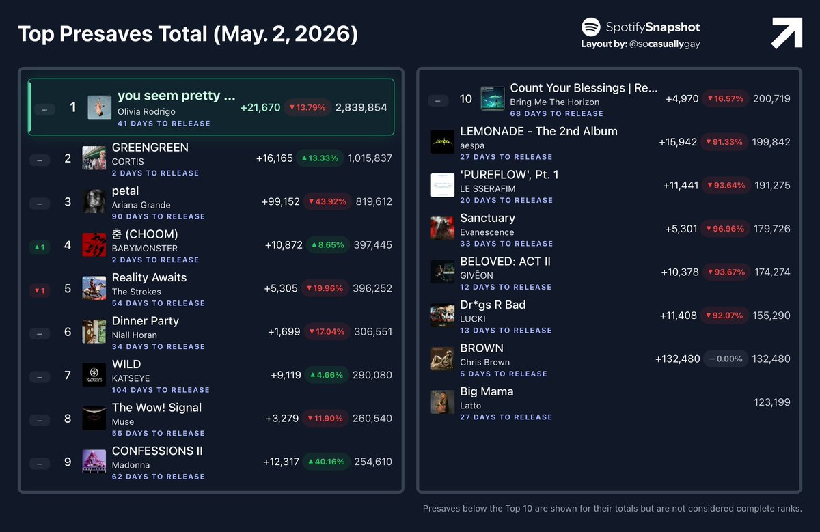The width and height of the screenshot is (820, 532).
Task: Click artist name LUCKI
Action: pyautogui.click(x=473, y=319)
